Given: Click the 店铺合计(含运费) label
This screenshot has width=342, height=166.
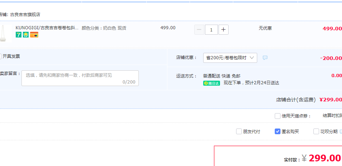Looking at the screenshot, I should pyautogui.click(x=296, y=100).
